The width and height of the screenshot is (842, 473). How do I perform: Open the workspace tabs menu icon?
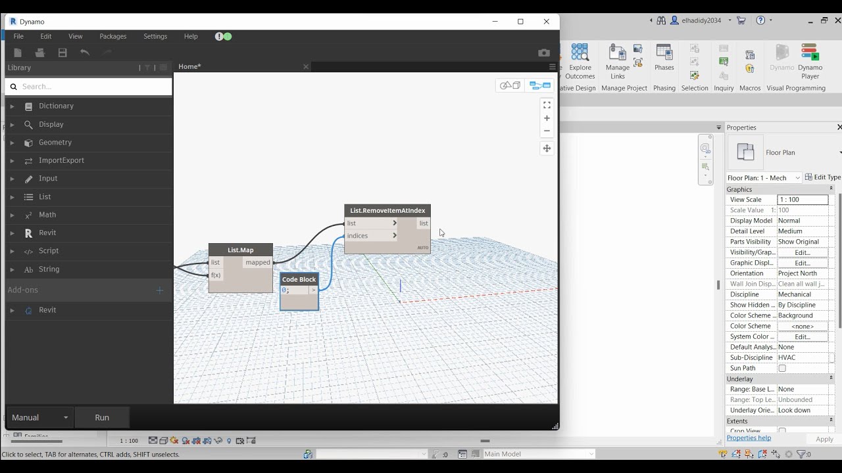[553, 67]
